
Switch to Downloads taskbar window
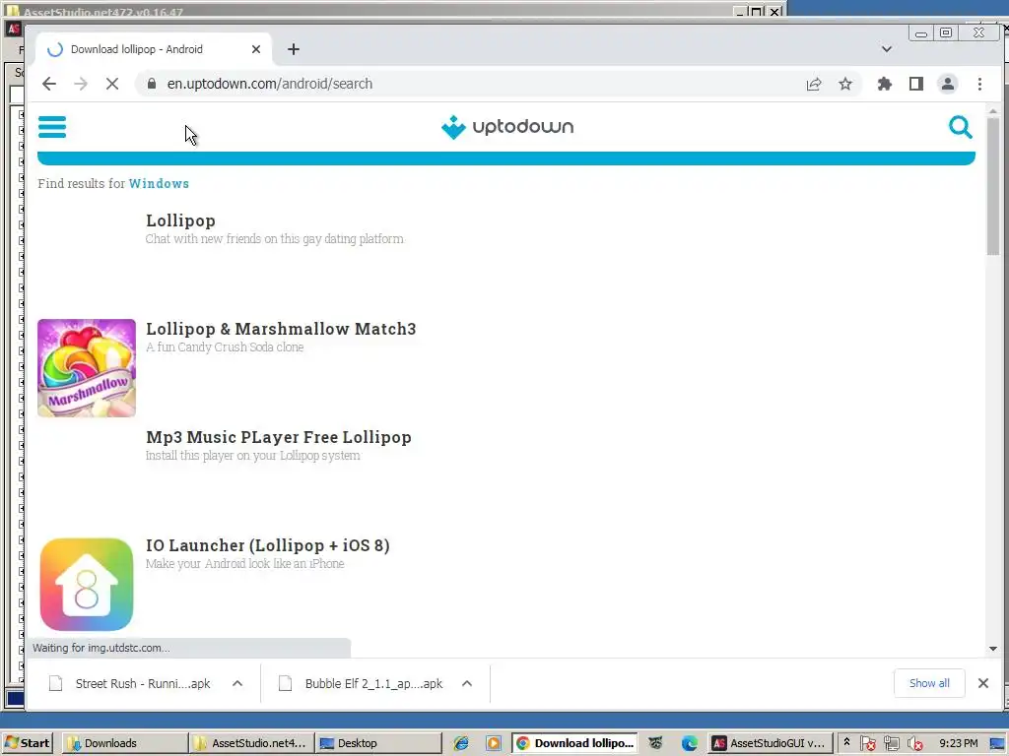point(124,743)
